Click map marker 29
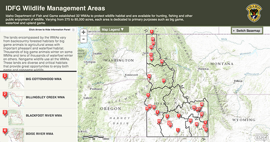Screen dimensions: 270x142 [x=162, y=62]
